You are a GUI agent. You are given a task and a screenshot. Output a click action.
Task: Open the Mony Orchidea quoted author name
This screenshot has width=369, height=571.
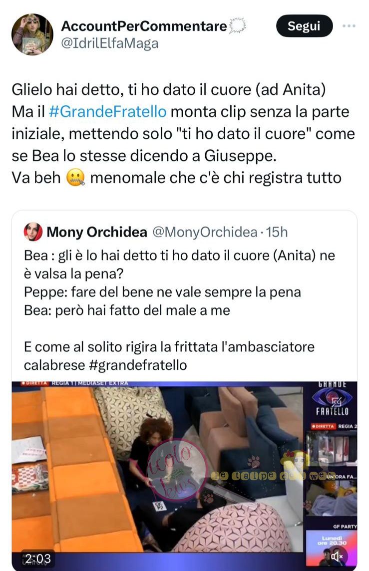pyautogui.click(x=97, y=232)
